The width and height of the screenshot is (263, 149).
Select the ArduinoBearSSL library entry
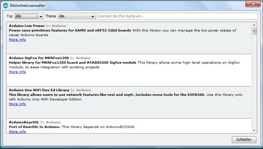pos(129,125)
